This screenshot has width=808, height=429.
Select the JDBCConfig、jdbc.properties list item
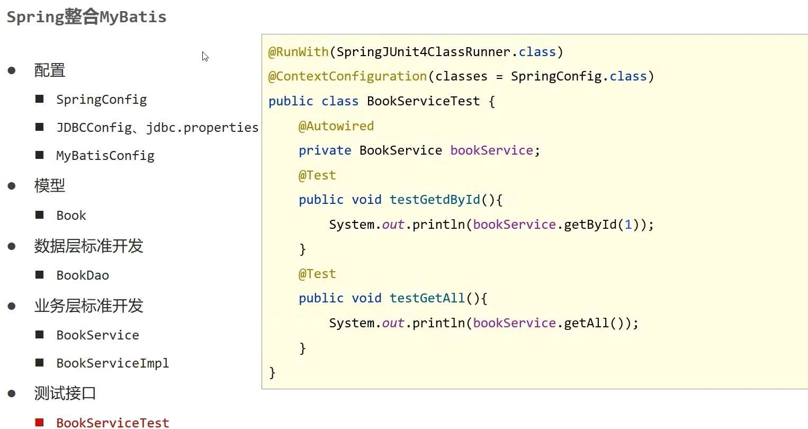coord(157,128)
